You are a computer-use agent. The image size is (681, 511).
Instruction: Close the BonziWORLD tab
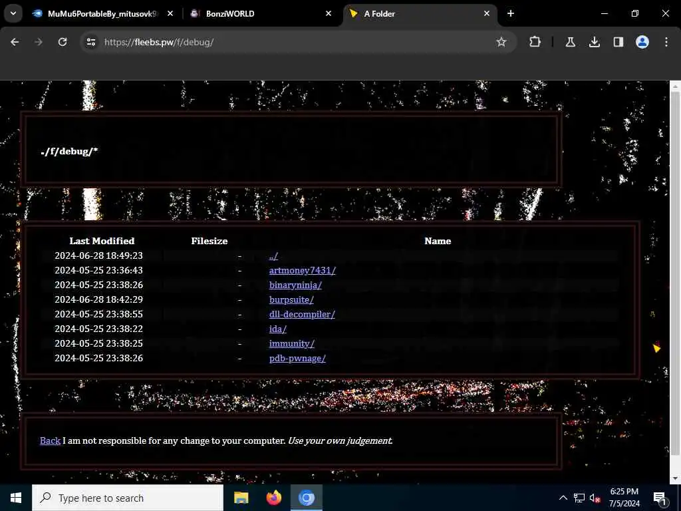pos(329,13)
